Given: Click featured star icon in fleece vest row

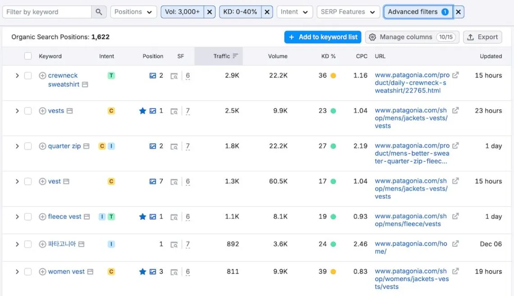Looking at the screenshot, I should coord(142,217).
